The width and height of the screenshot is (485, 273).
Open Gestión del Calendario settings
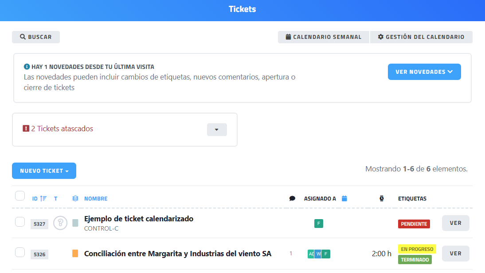coord(421,37)
